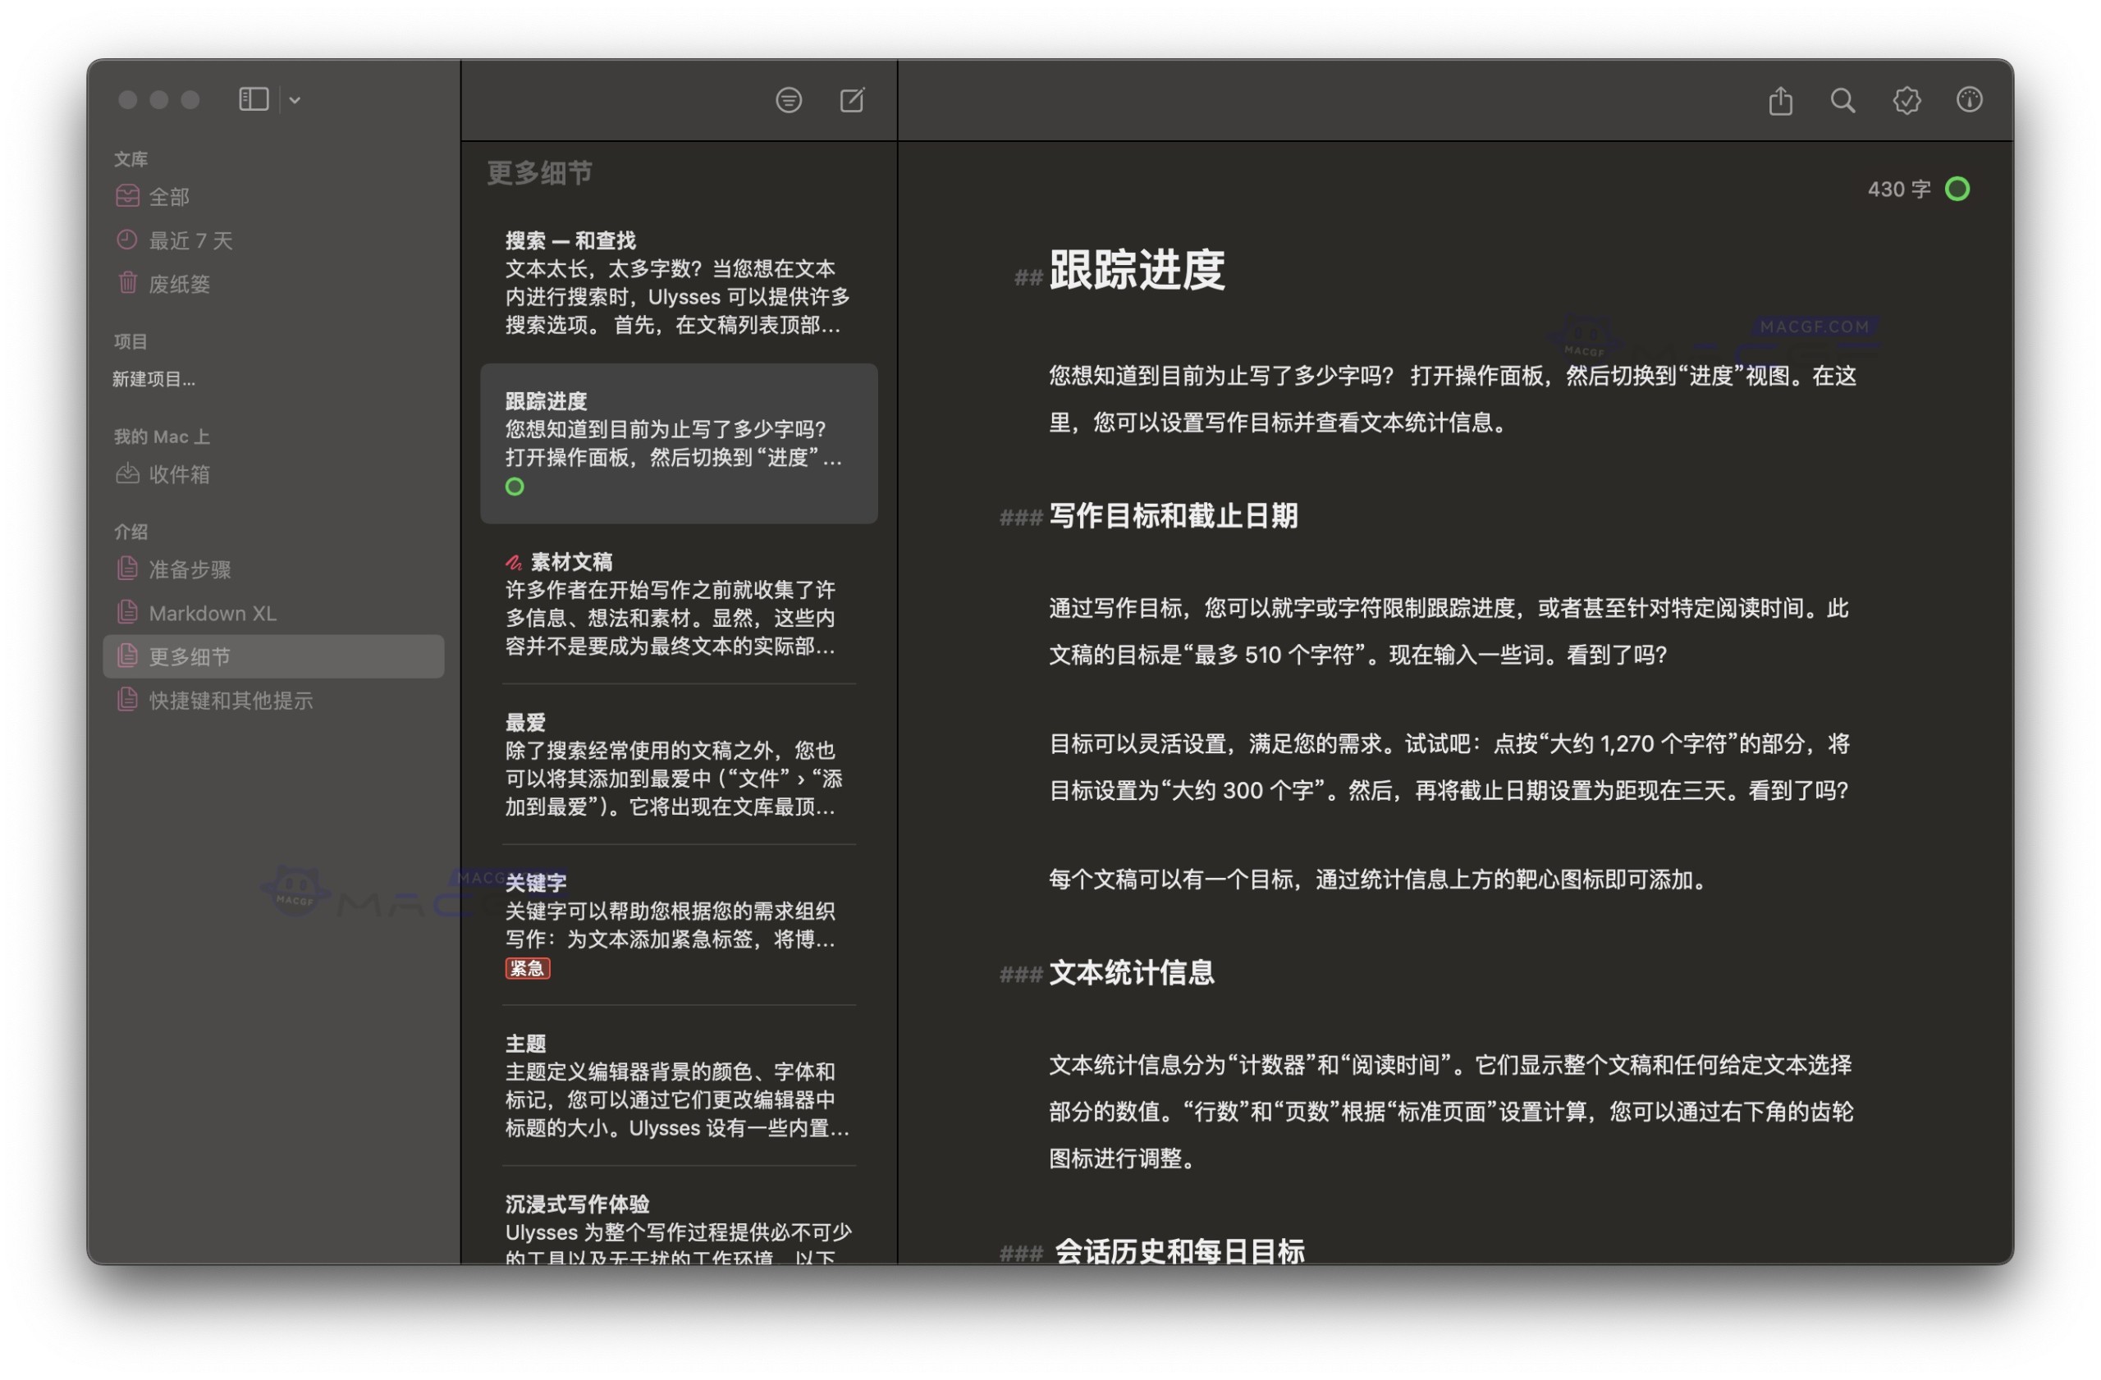Enable revision mode via the seal-check icon
This screenshot has height=1380, width=2101.
click(x=1906, y=101)
